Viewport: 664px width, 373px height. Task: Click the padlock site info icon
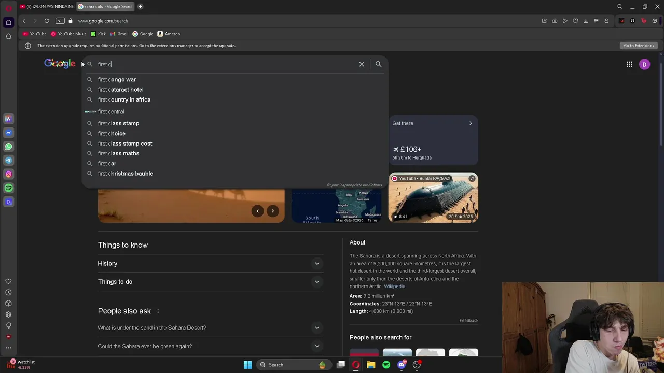(71, 21)
